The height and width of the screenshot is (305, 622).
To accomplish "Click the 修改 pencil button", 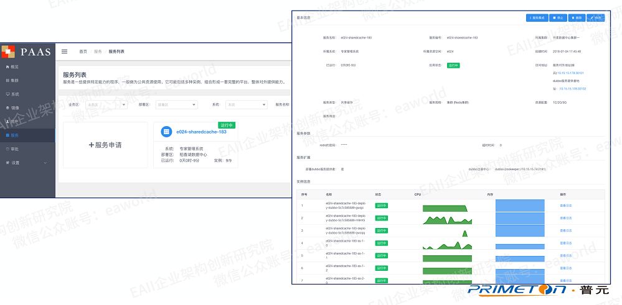I will click(x=596, y=18).
